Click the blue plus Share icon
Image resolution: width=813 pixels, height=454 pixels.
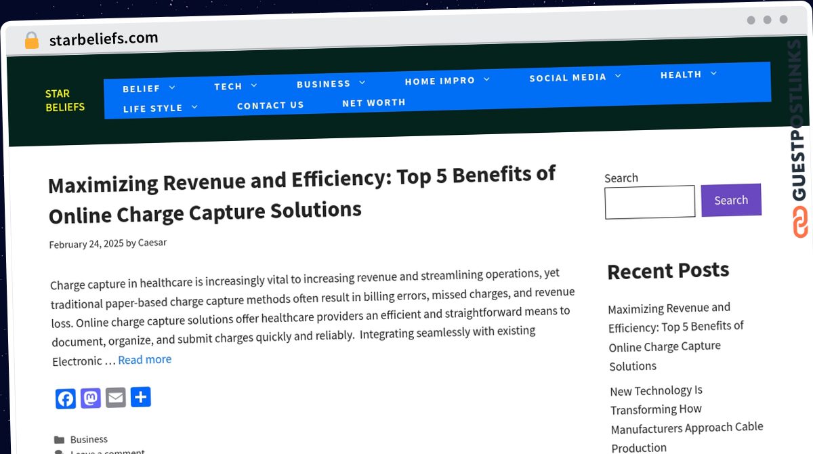[140, 397]
